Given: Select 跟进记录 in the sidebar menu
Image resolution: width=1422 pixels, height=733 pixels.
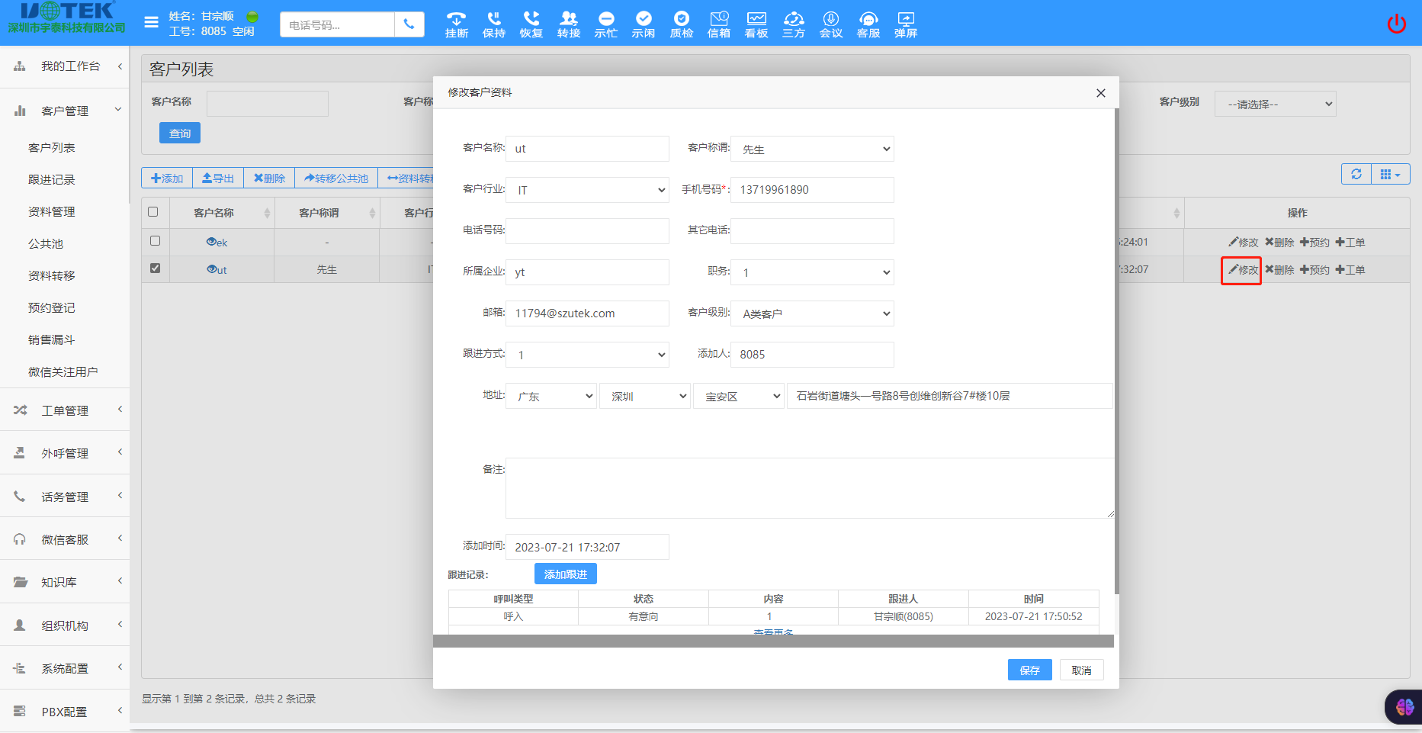Looking at the screenshot, I should 52,179.
